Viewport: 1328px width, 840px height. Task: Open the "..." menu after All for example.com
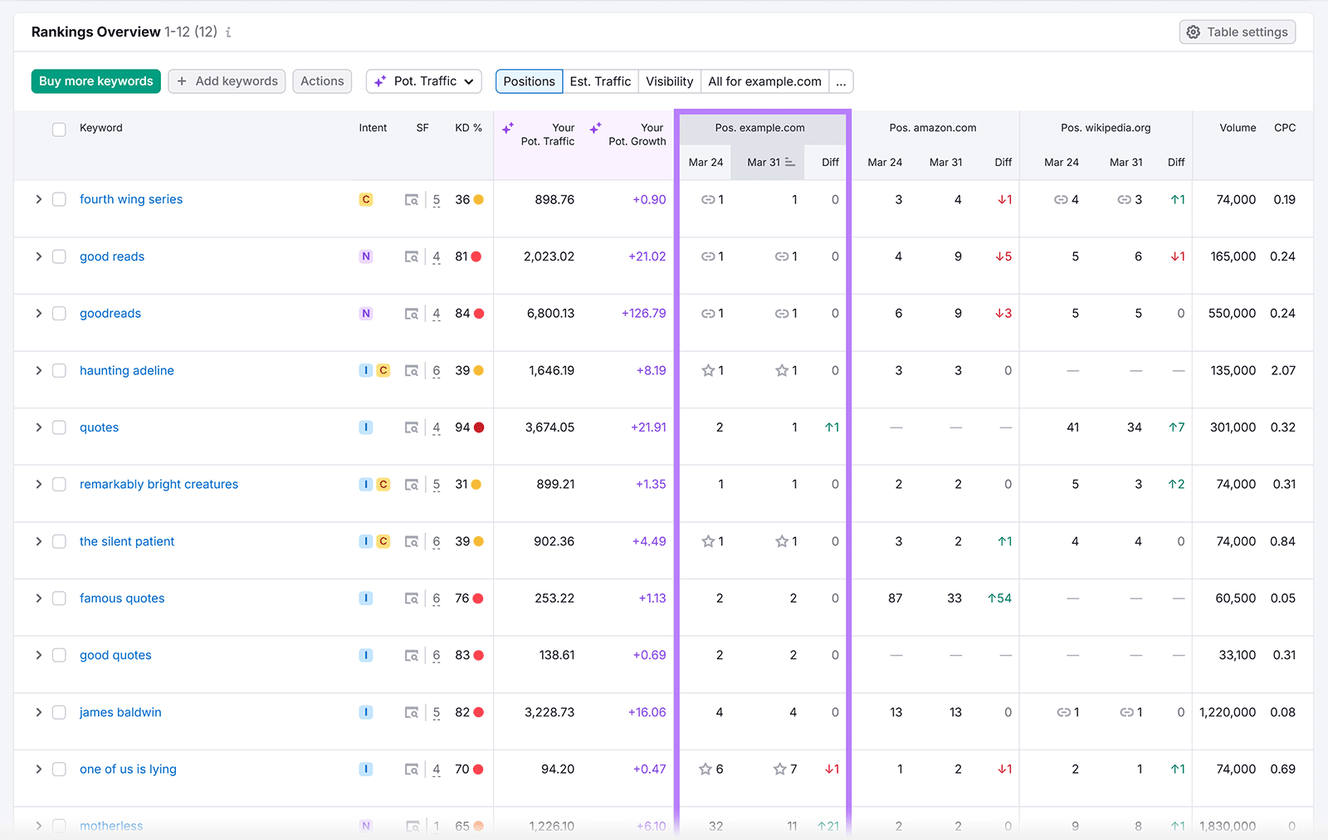click(841, 81)
